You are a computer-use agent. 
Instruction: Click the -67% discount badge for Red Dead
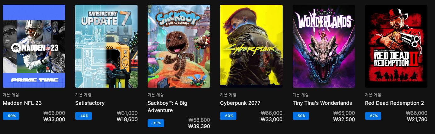click(x=373, y=116)
